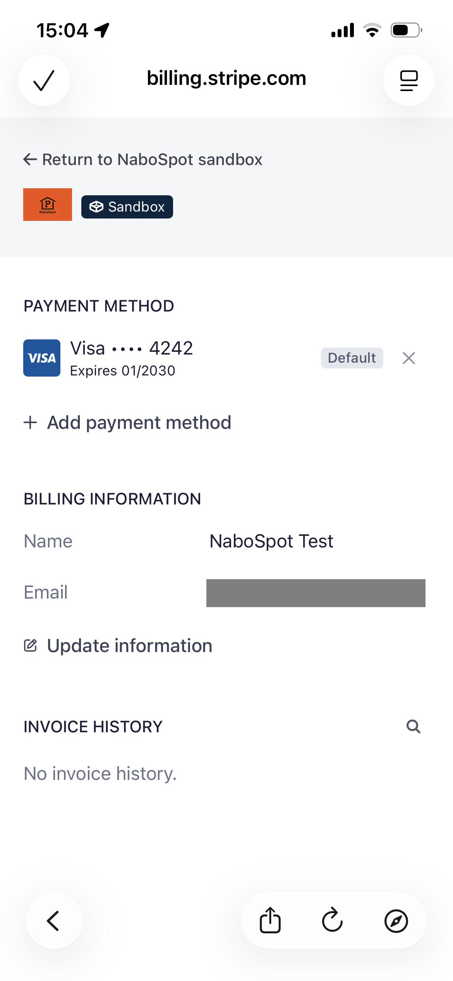The image size is (453, 981).
Task: Tap the billing.stripe.com address title
Action: tap(226, 79)
